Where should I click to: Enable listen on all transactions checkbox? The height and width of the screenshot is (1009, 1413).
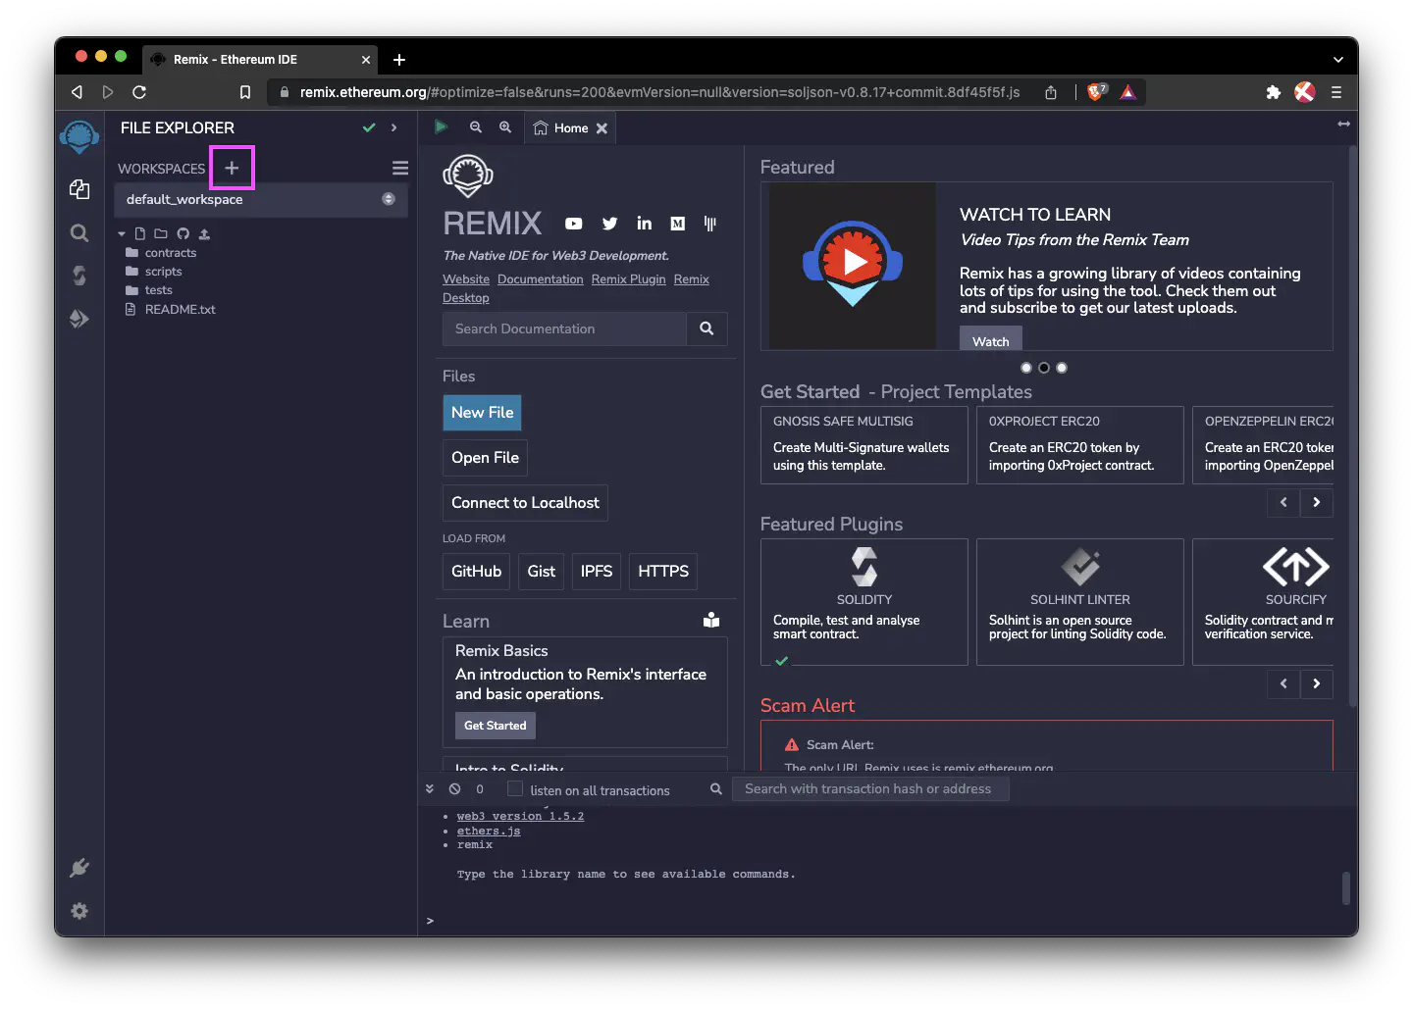[515, 789]
